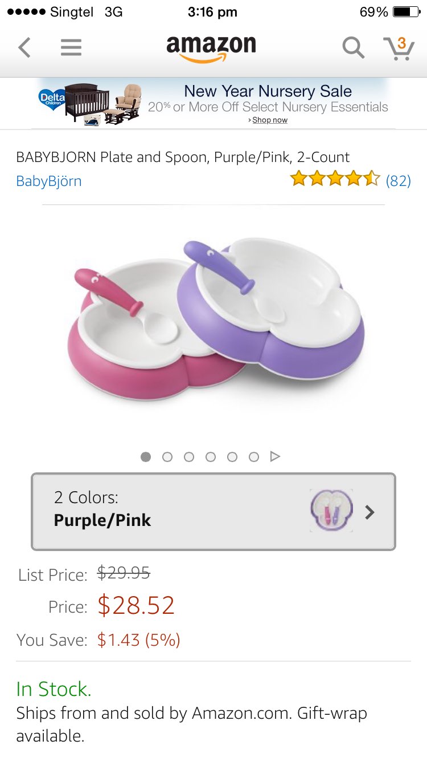Select the fourth image dot

coord(211,456)
